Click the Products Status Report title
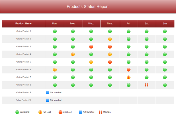This screenshot has height=124, width=176. tap(88, 6)
